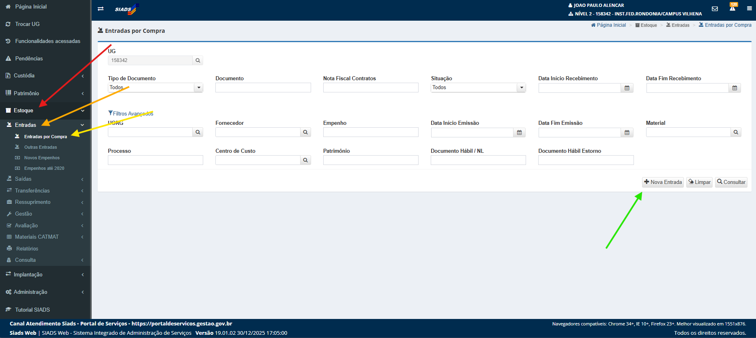Click the Material search icon

(736, 132)
